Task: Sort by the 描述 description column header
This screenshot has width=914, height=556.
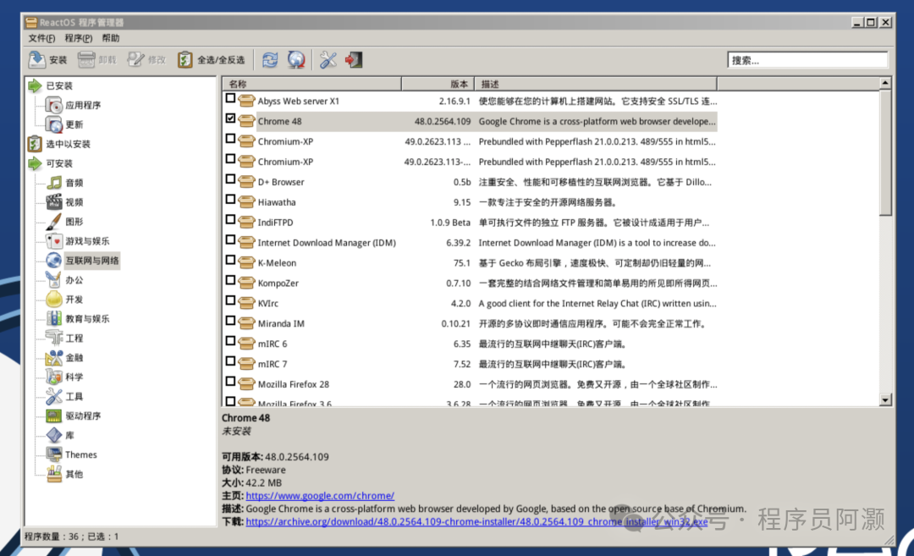Action: [596, 84]
